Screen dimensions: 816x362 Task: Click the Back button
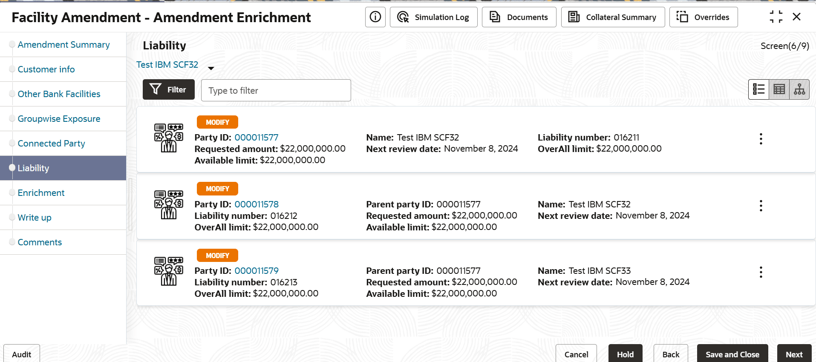(671, 354)
